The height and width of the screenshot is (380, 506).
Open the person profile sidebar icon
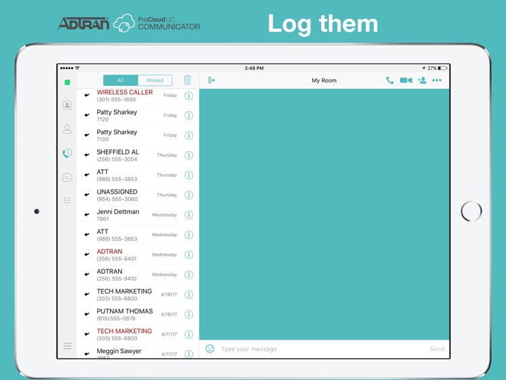coord(67,129)
